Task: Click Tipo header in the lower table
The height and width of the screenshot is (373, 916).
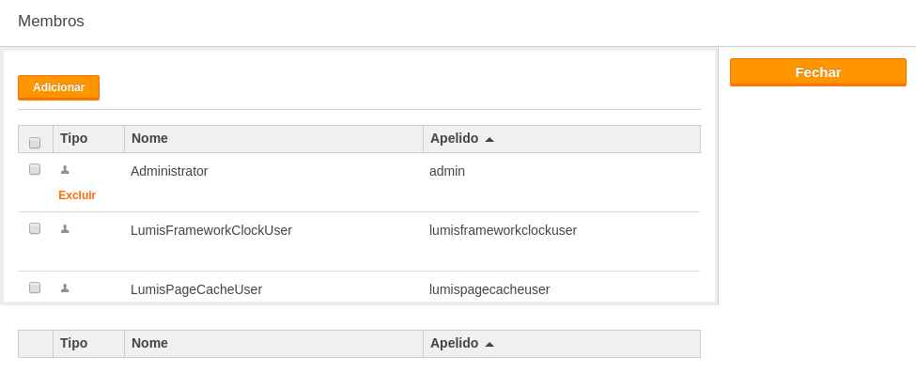Action: [73, 343]
